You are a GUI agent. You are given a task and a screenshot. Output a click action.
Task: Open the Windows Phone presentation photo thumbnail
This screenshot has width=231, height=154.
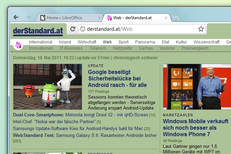coord(197,87)
